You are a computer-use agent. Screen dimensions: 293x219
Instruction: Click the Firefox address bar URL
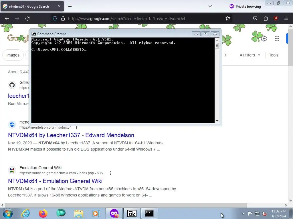tap(126, 19)
